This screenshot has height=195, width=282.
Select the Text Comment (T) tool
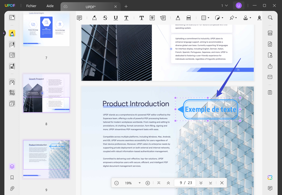point(142,18)
